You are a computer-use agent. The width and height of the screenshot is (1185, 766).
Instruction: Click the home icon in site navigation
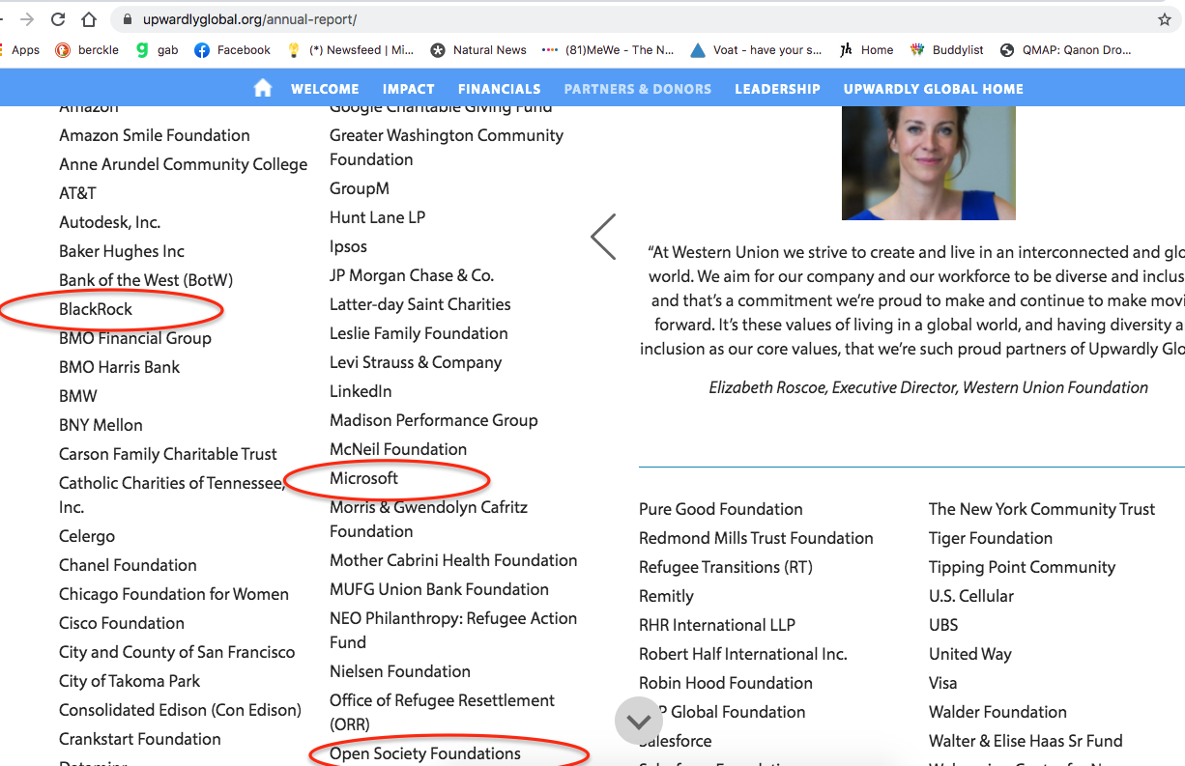263,88
